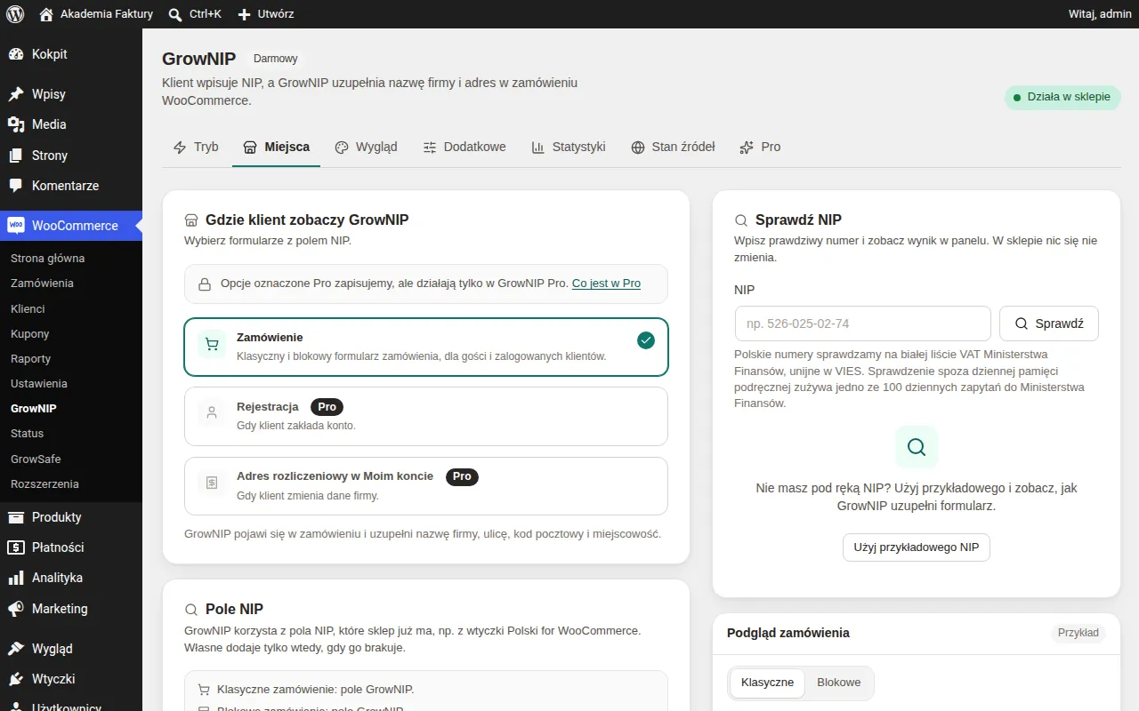
Task: Click Użyj przykładowego NIP button
Action: click(917, 547)
